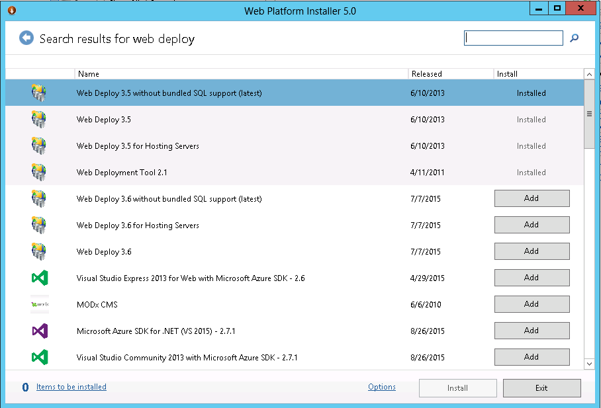Click the Visual Studio Community 2013 icon
Viewport: 601px width, 408px height.
(40, 357)
